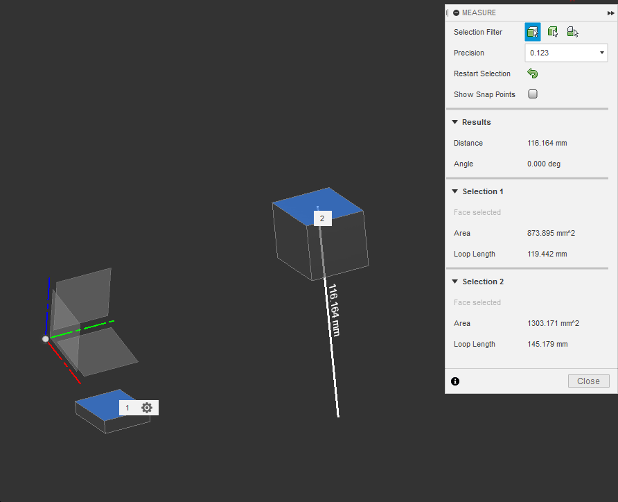This screenshot has height=502, width=618.
Task: Switch to the Component selection filter
Action: 572,31
